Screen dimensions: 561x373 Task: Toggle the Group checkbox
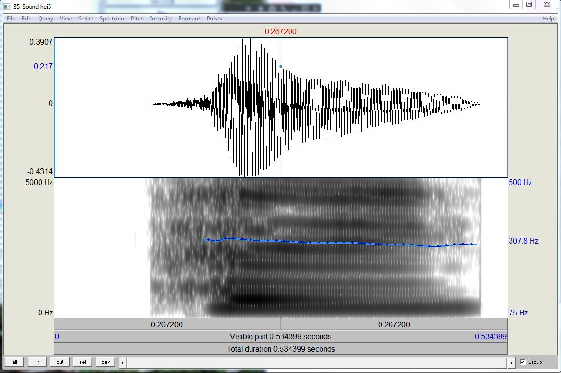523,362
